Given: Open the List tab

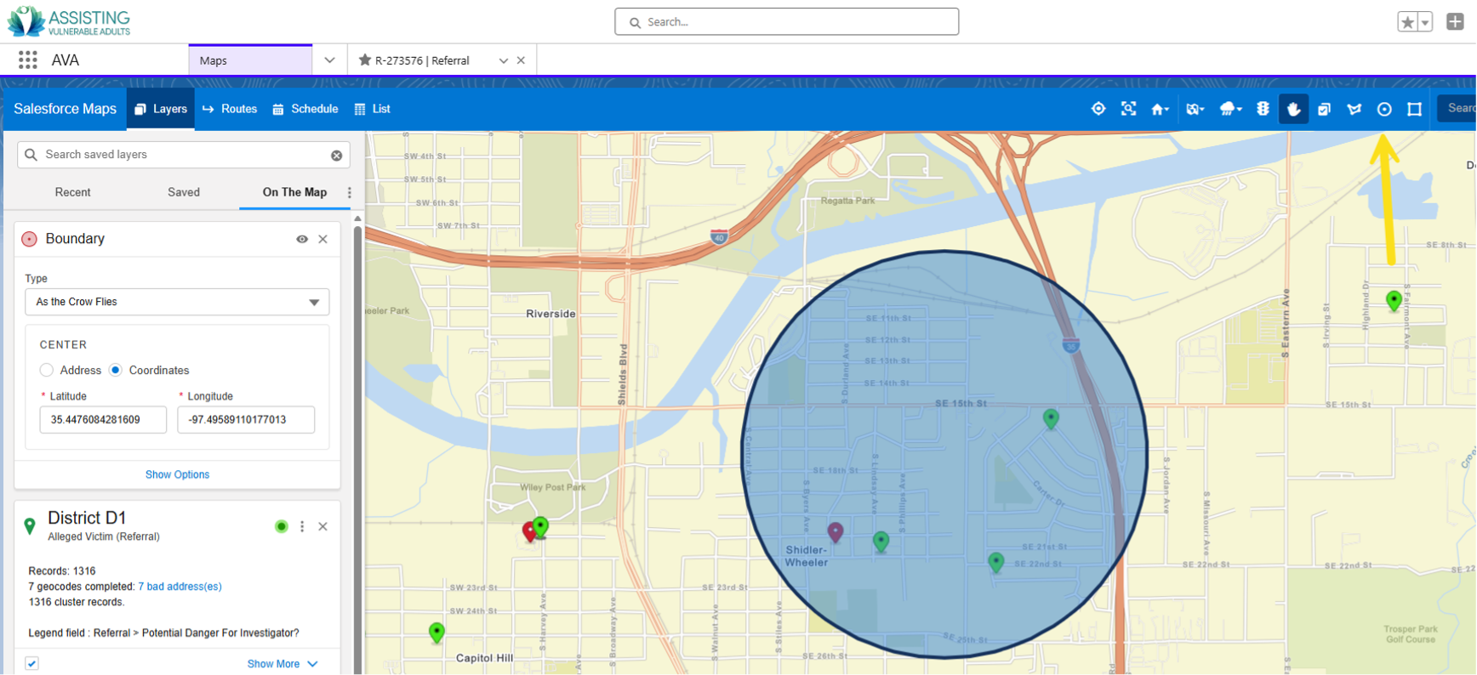Looking at the screenshot, I should [373, 109].
